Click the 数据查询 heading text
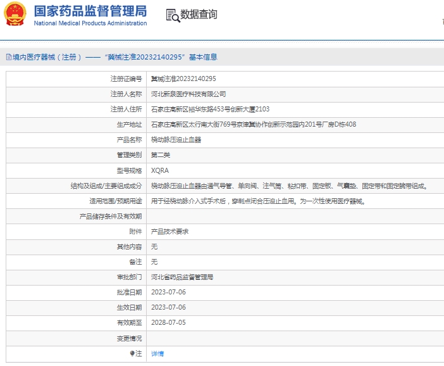The height and width of the screenshot is (366, 444). [199, 14]
